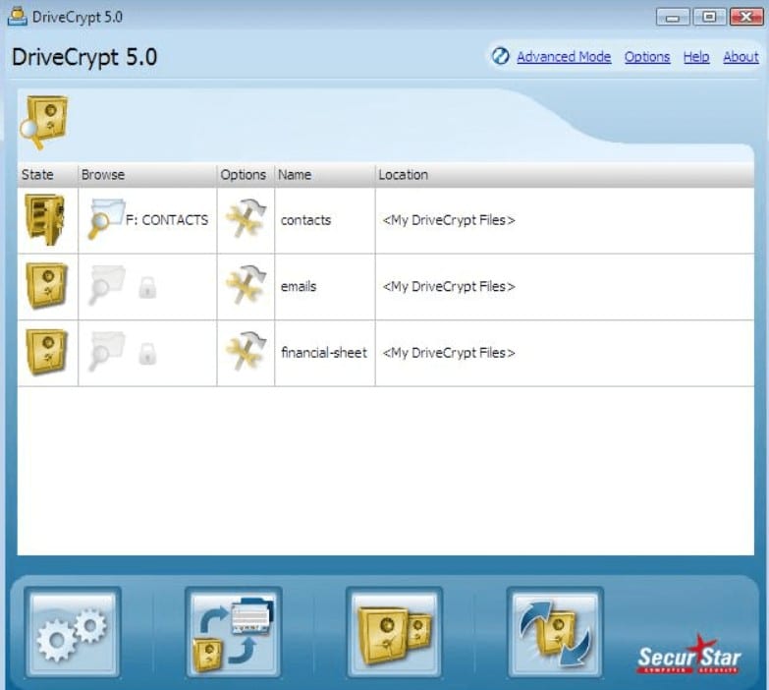Screen dimensions: 769x690
Task: Sort by the Location column header
Action: click(x=565, y=175)
